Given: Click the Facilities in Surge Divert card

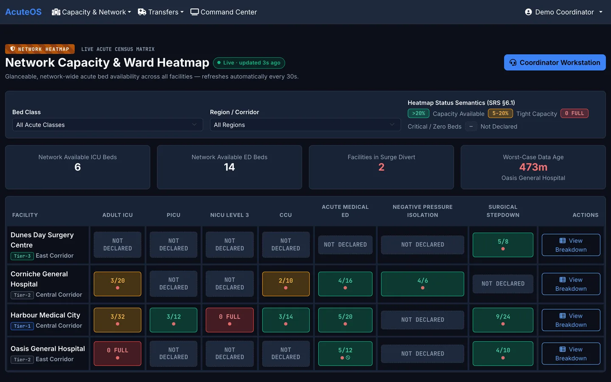Looking at the screenshot, I should click(381, 167).
